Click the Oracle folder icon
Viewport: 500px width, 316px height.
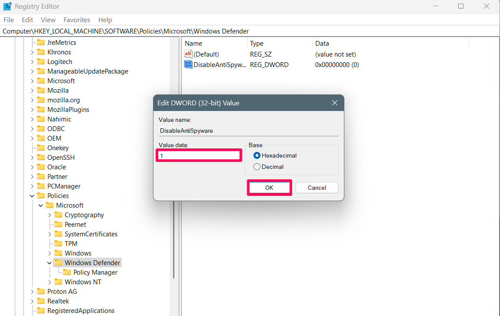point(41,167)
